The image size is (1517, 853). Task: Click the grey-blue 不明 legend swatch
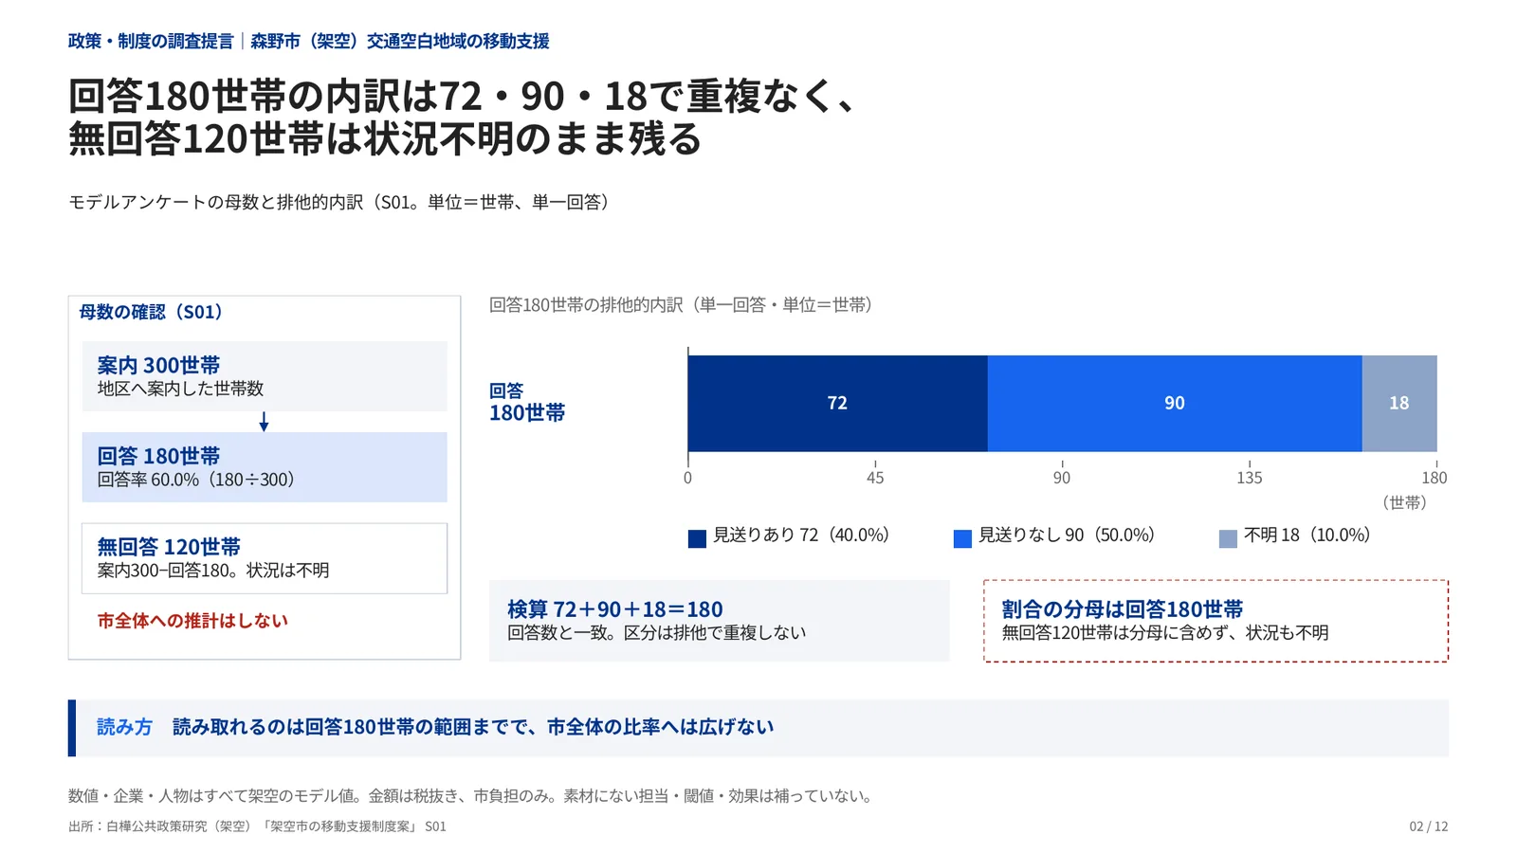[x=1228, y=538]
